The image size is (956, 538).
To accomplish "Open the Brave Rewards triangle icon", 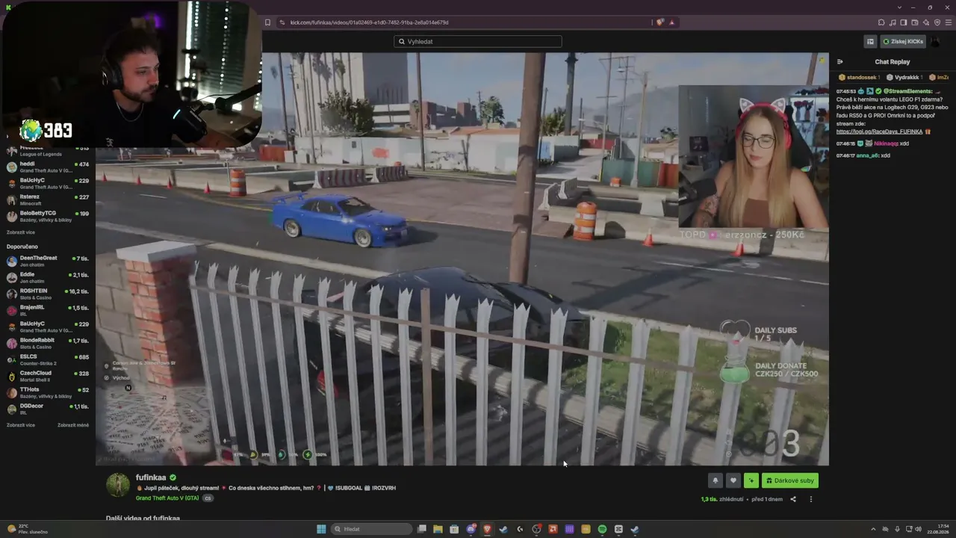I will [671, 22].
